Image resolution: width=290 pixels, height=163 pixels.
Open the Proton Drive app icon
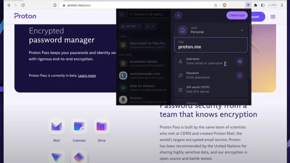click(x=102, y=127)
